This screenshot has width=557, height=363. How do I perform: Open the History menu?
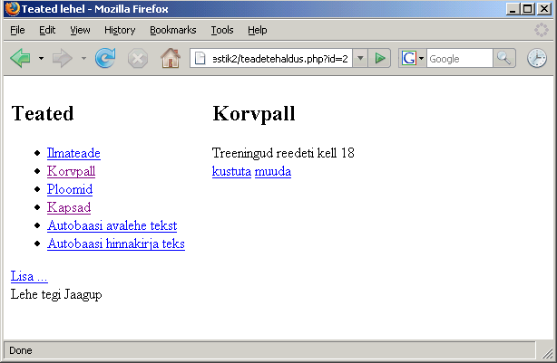[120, 30]
